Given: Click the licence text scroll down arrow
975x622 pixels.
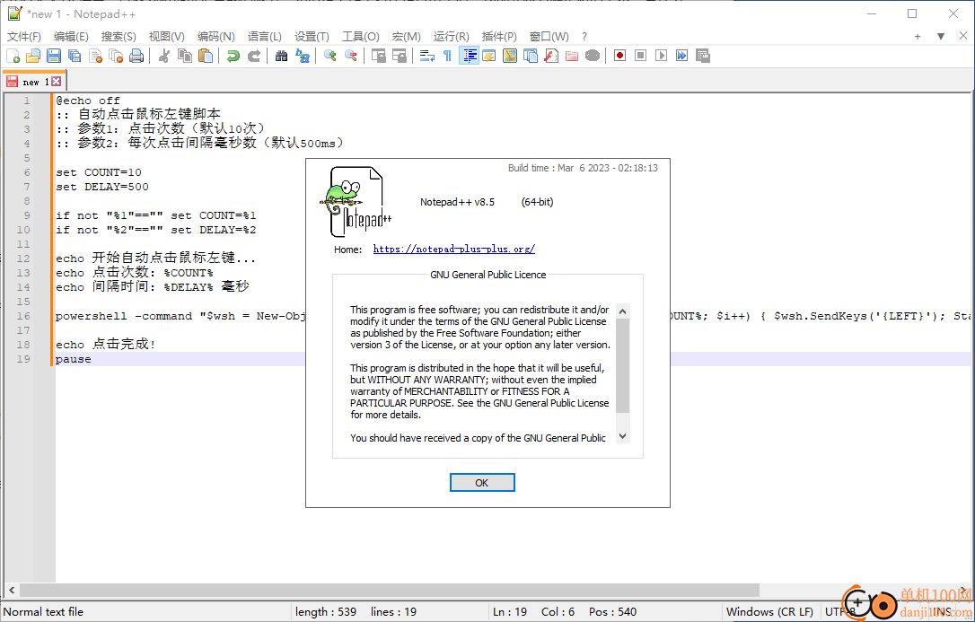Looking at the screenshot, I should tap(622, 436).
